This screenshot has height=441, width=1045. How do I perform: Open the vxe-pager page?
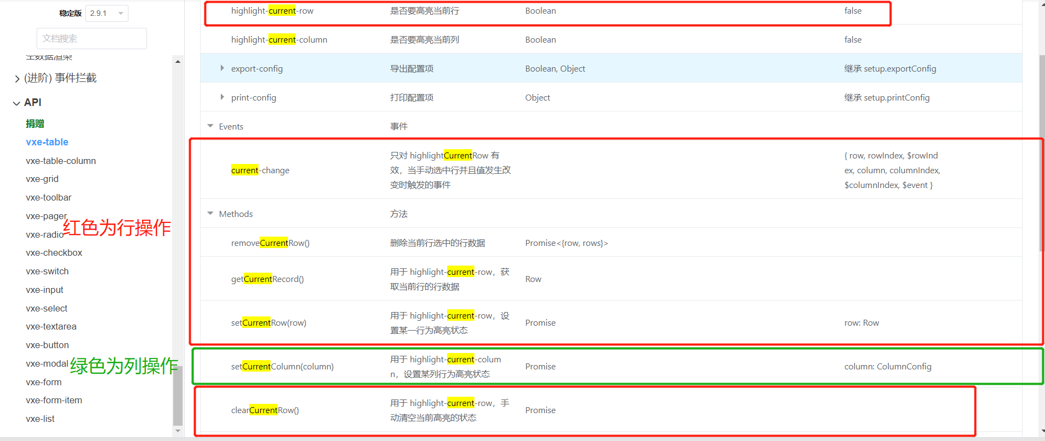pos(46,216)
